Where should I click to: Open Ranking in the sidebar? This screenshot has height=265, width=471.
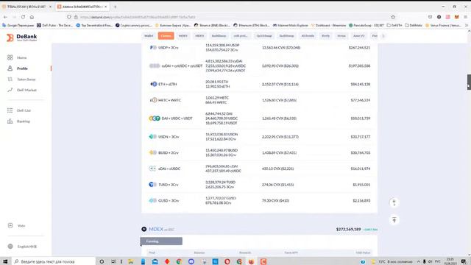(23, 121)
